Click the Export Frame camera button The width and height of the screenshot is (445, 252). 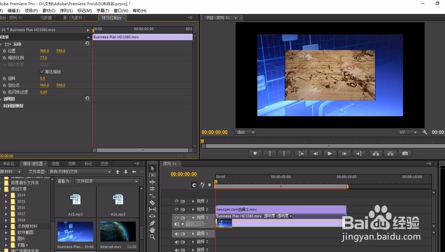pos(405,154)
